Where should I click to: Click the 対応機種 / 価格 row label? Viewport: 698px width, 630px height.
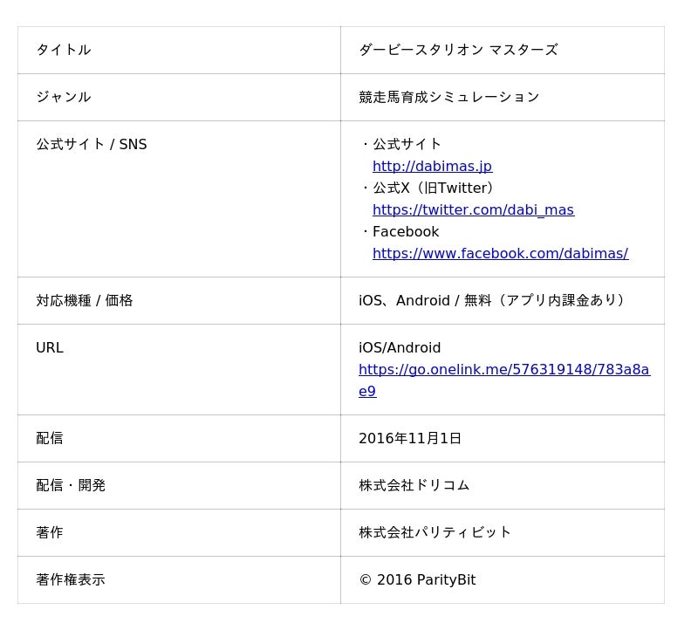pos(85,300)
